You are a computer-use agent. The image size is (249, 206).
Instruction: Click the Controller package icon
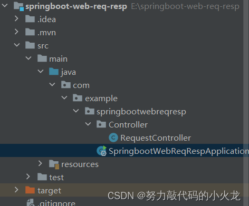[x=101, y=124]
